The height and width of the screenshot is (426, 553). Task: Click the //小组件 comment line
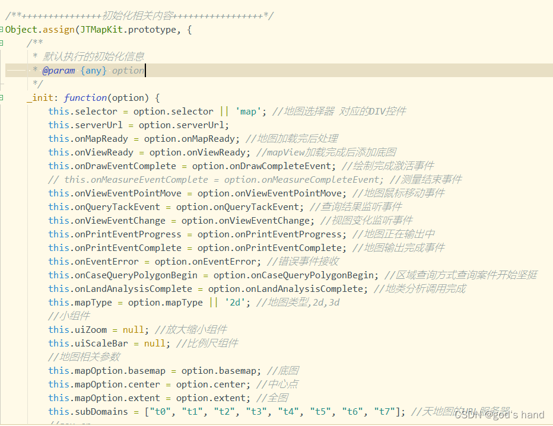tap(66, 316)
